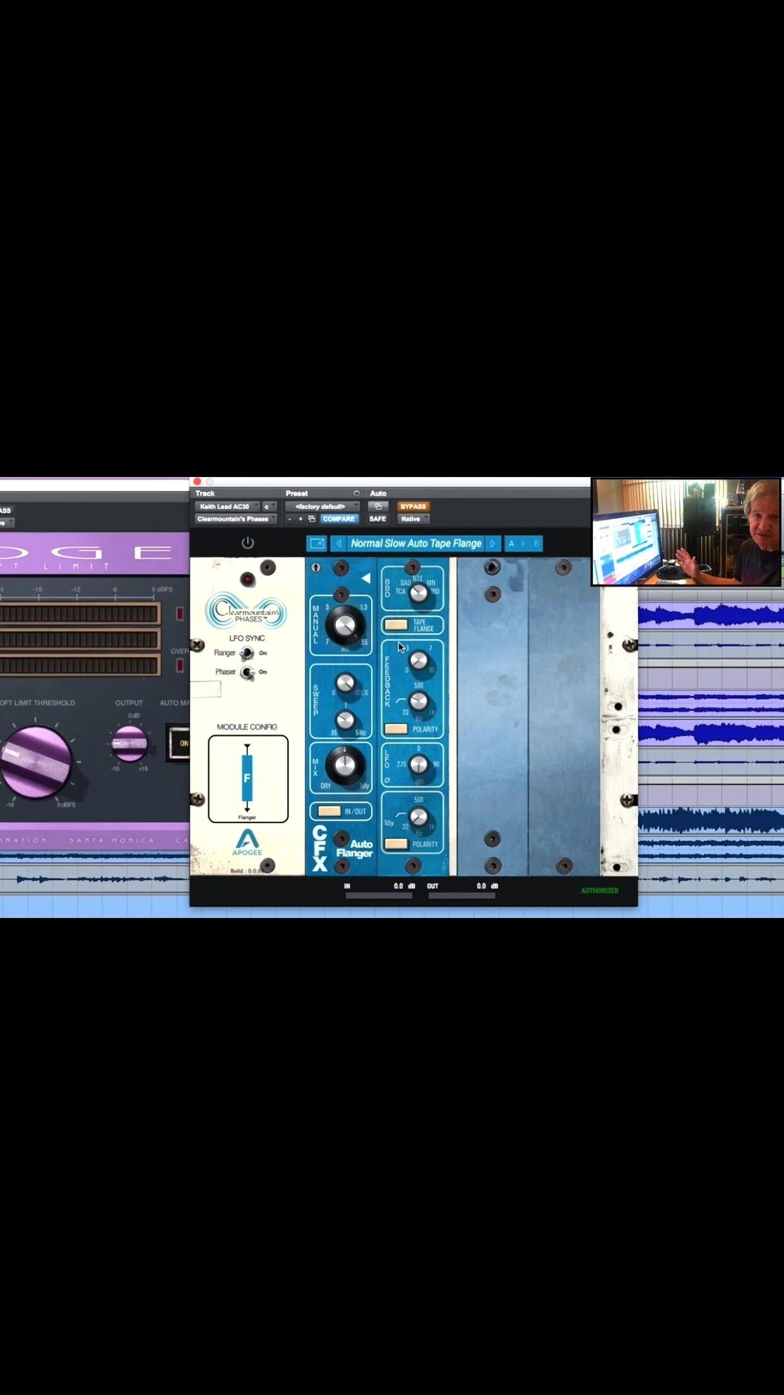The width and height of the screenshot is (784, 1395).
Task: Open the Preset section settings menu arrow
Action: pos(356,493)
